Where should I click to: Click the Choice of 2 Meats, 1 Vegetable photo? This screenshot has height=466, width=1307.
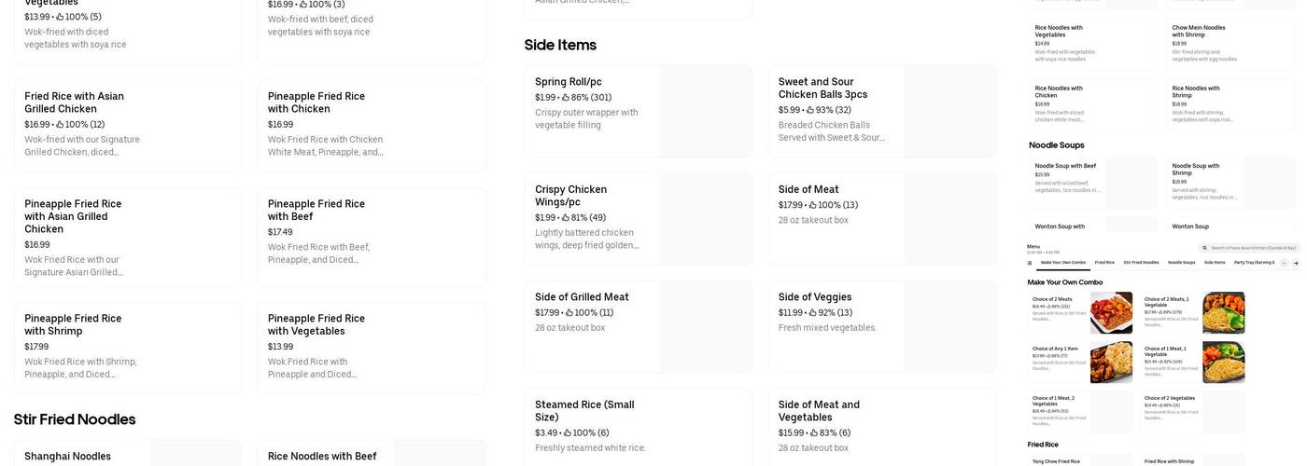(1224, 313)
